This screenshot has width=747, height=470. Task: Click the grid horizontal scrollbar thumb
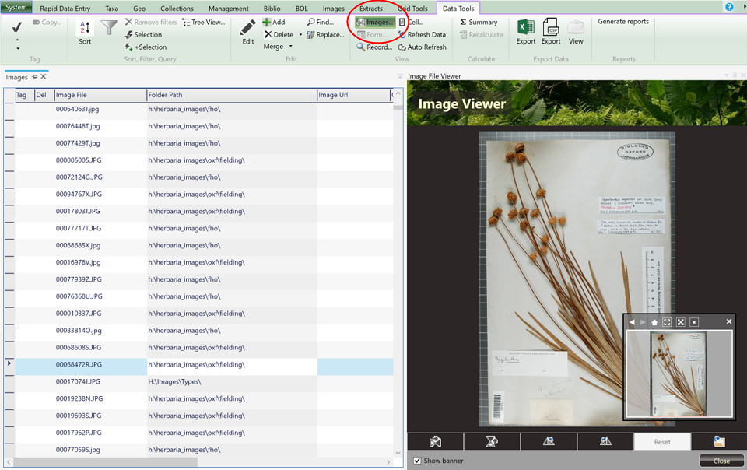point(105,462)
